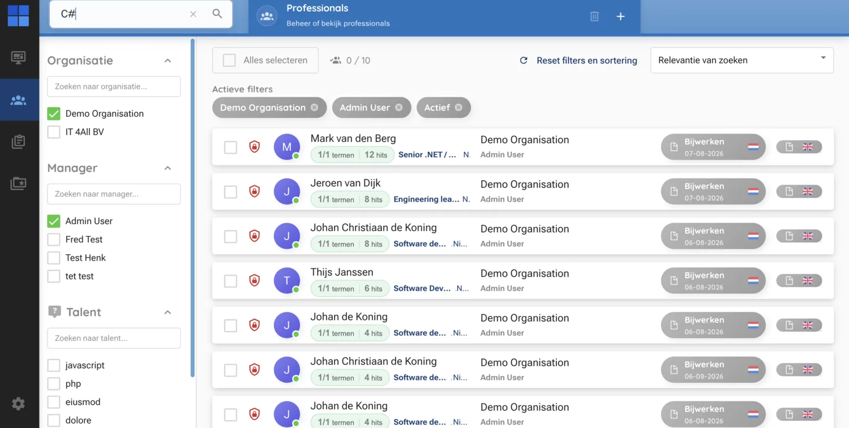Image resolution: width=849 pixels, height=428 pixels.
Task: Check the tet test manager checkbox
Action: click(54, 276)
